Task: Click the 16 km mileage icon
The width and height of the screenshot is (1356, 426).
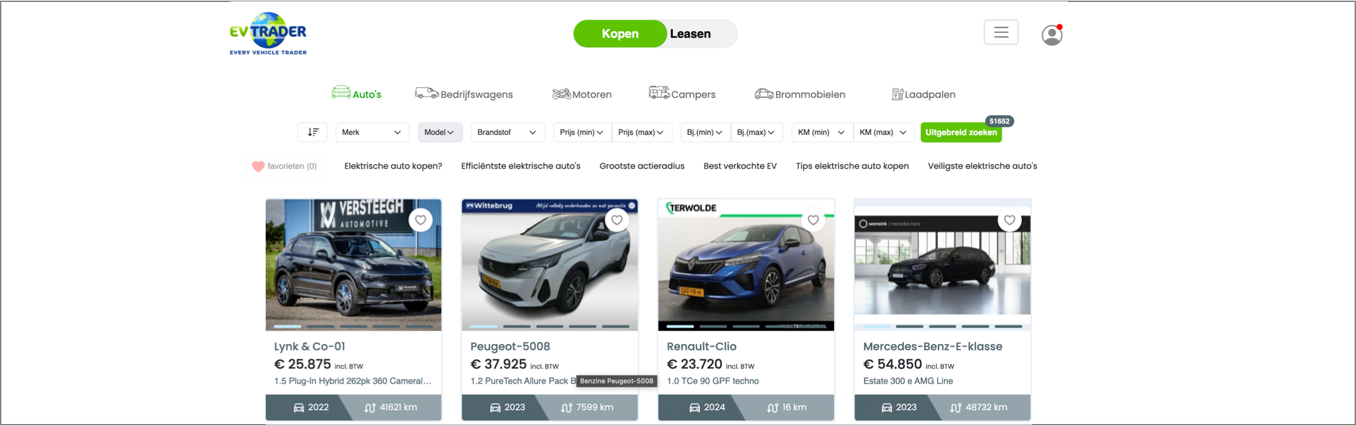Action: click(x=773, y=407)
